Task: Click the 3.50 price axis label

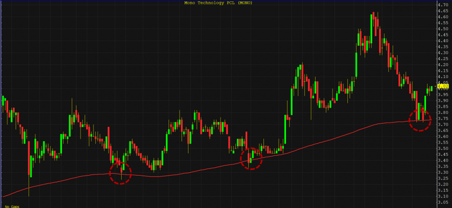Action: [x=443, y=149]
